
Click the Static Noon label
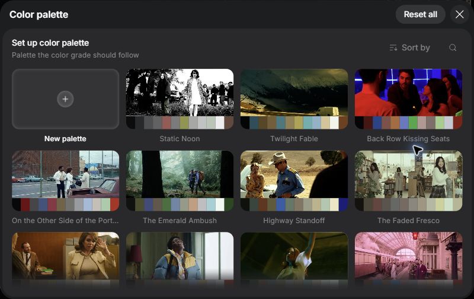tap(180, 139)
